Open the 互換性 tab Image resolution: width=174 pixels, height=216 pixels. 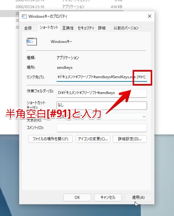[x=68, y=28]
